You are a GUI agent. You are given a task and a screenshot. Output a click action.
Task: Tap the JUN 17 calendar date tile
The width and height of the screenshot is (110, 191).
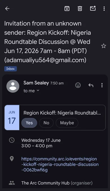pos(12,117)
